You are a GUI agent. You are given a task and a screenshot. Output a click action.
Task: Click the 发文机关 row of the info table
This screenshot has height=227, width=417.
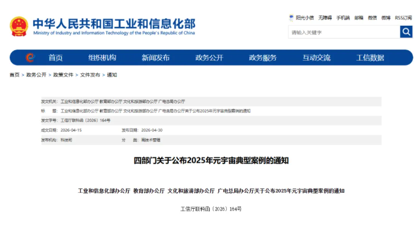(211, 102)
